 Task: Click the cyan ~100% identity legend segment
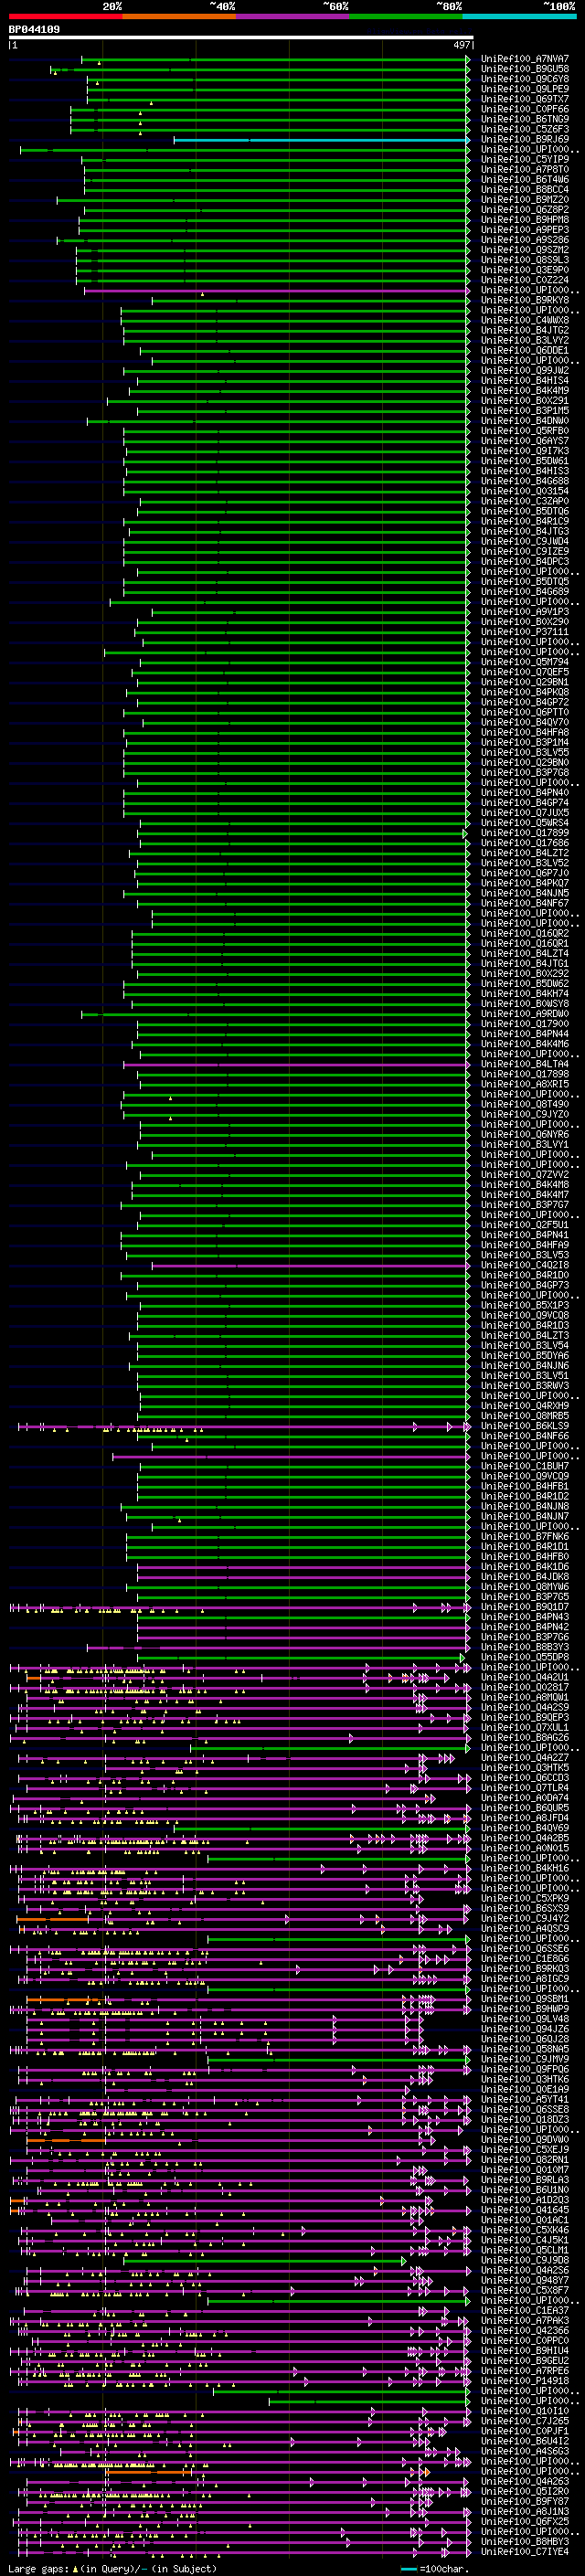coord(519,17)
